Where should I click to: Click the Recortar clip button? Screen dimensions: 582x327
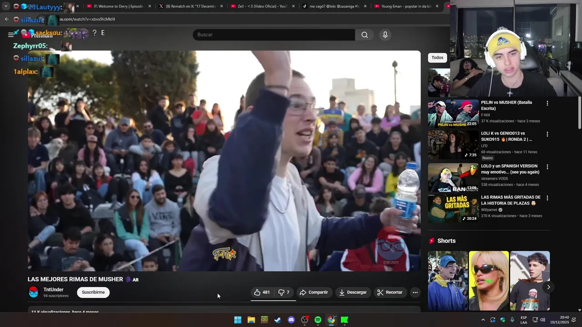tap(390, 292)
